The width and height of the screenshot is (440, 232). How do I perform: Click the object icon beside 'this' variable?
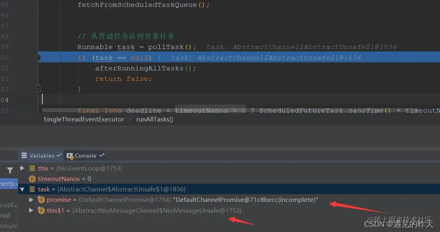tap(32, 168)
